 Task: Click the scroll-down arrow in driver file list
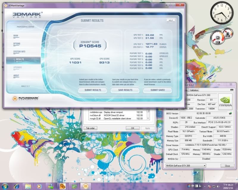click(148, 118)
